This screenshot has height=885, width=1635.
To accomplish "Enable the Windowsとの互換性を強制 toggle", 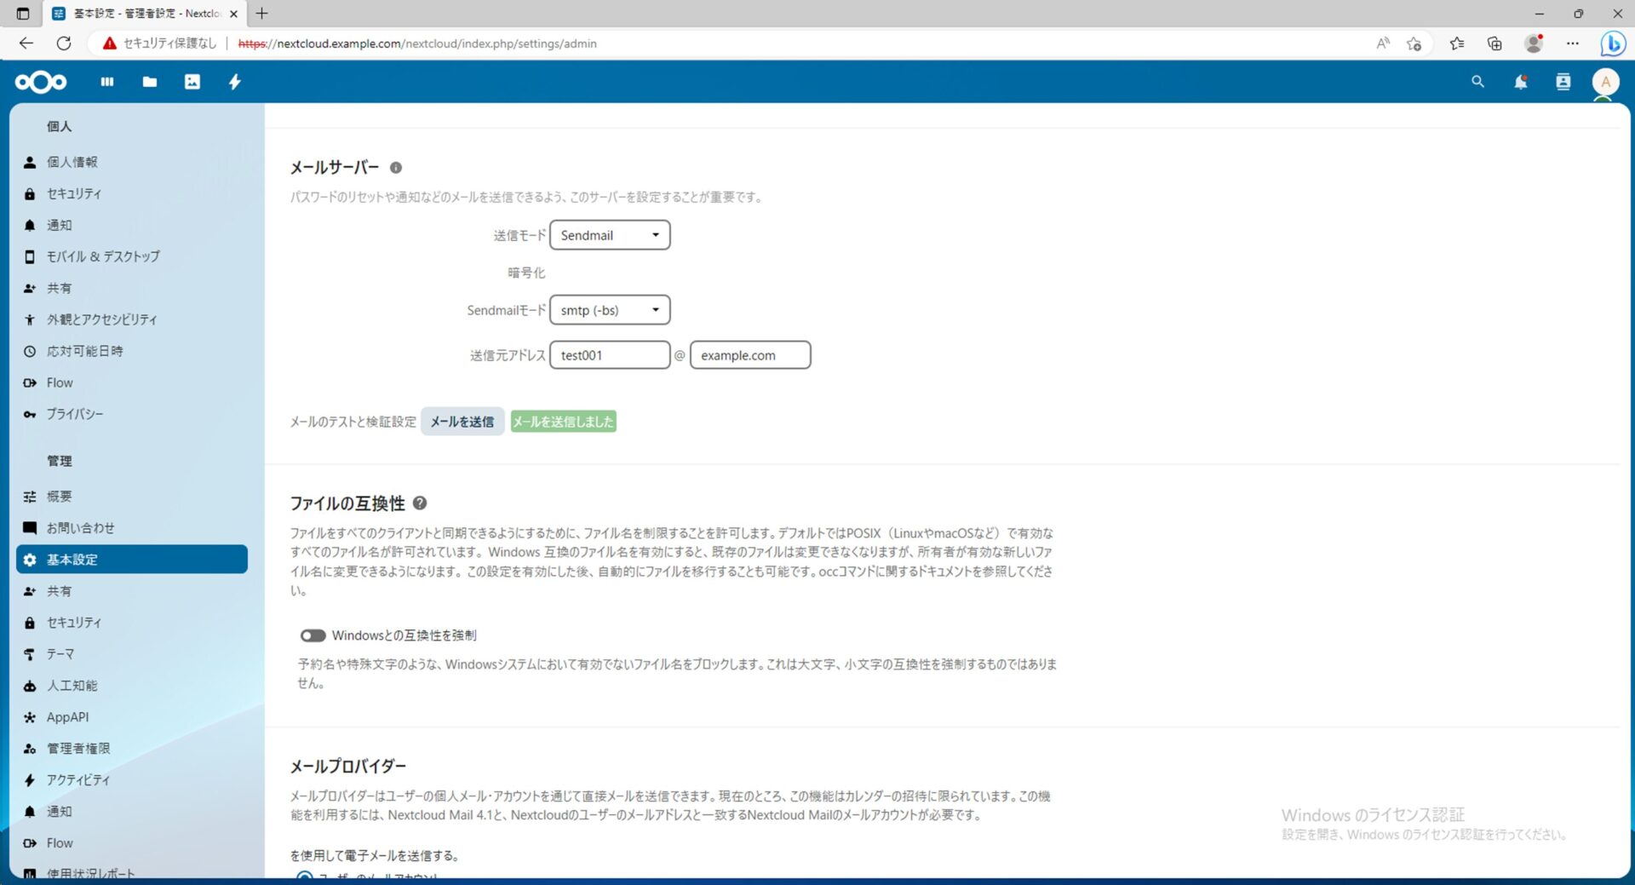I will tap(313, 635).
